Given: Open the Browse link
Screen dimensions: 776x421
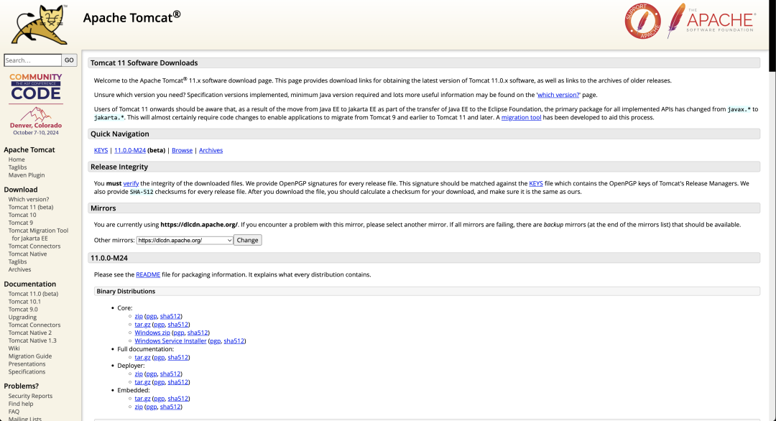Looking at the screenshot, I should click(x=182, y=150).
